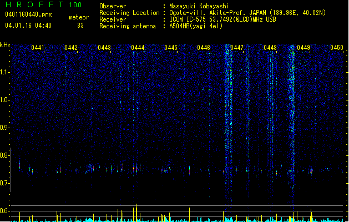Click the 0441 time marker
Screen dimensions: 349x222
click(x=38, y=48)
